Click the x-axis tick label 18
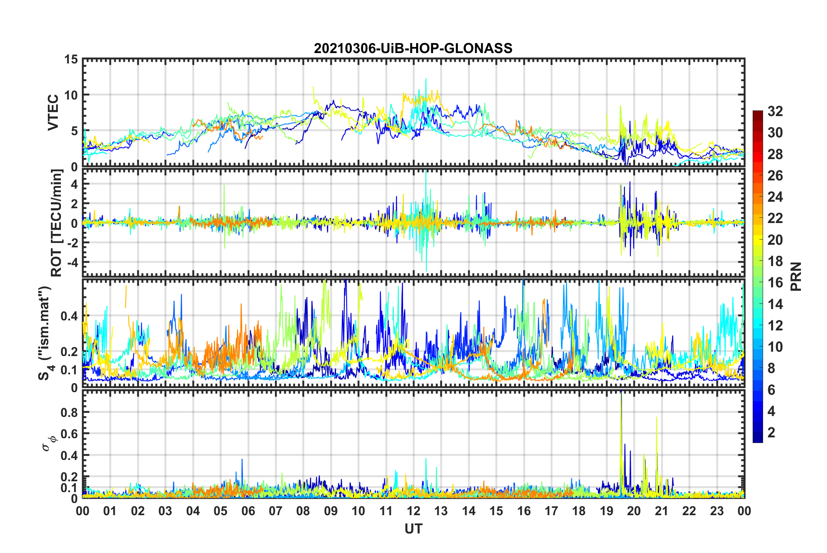This screenshot has height=553, width=827. click(x=579, y=511)
